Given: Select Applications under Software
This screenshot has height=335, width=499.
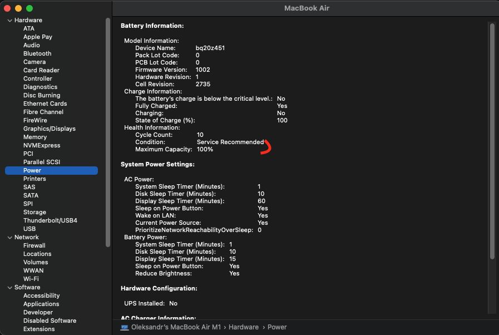Looking at the screenshot, I should 41,304.
